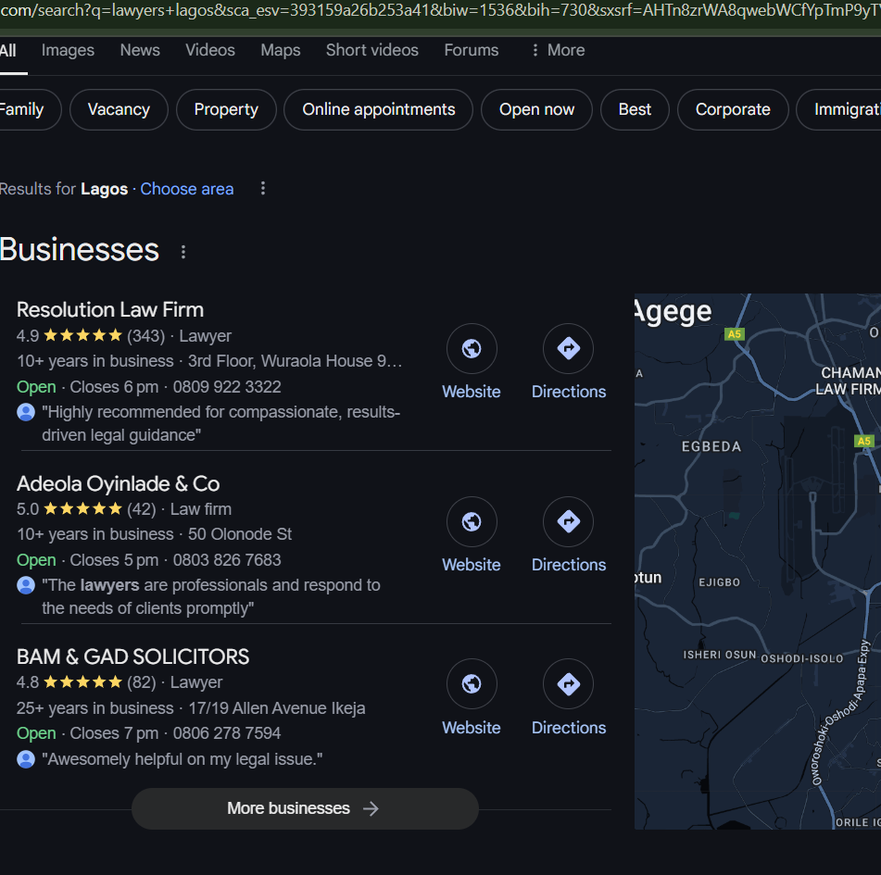This screenshot has height=875, width=881.
Task: Click the star rating of Adeola Oyinlade & Co
Action: point(82,509)
